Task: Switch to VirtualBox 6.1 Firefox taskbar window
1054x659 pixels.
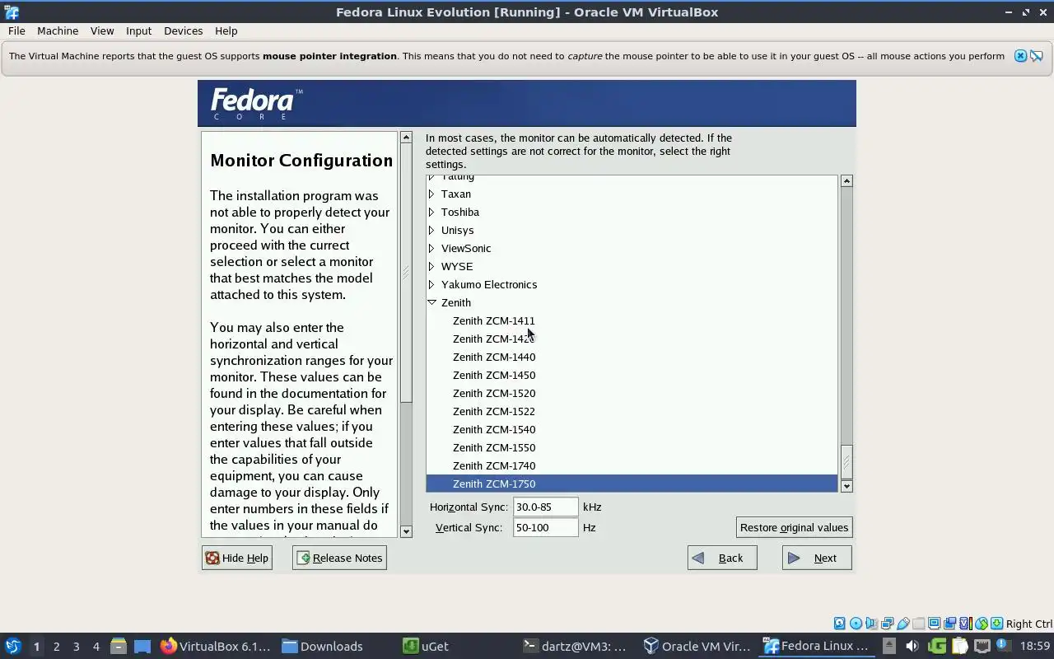Action: (215, 646)
